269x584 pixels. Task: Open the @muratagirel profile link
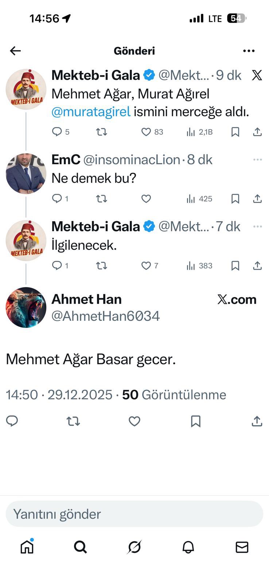(91, 112)
